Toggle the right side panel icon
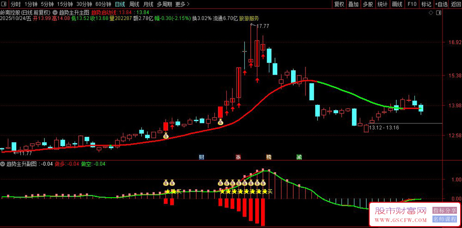The width and height of the screenshot is (462, 228). point(438,12)
